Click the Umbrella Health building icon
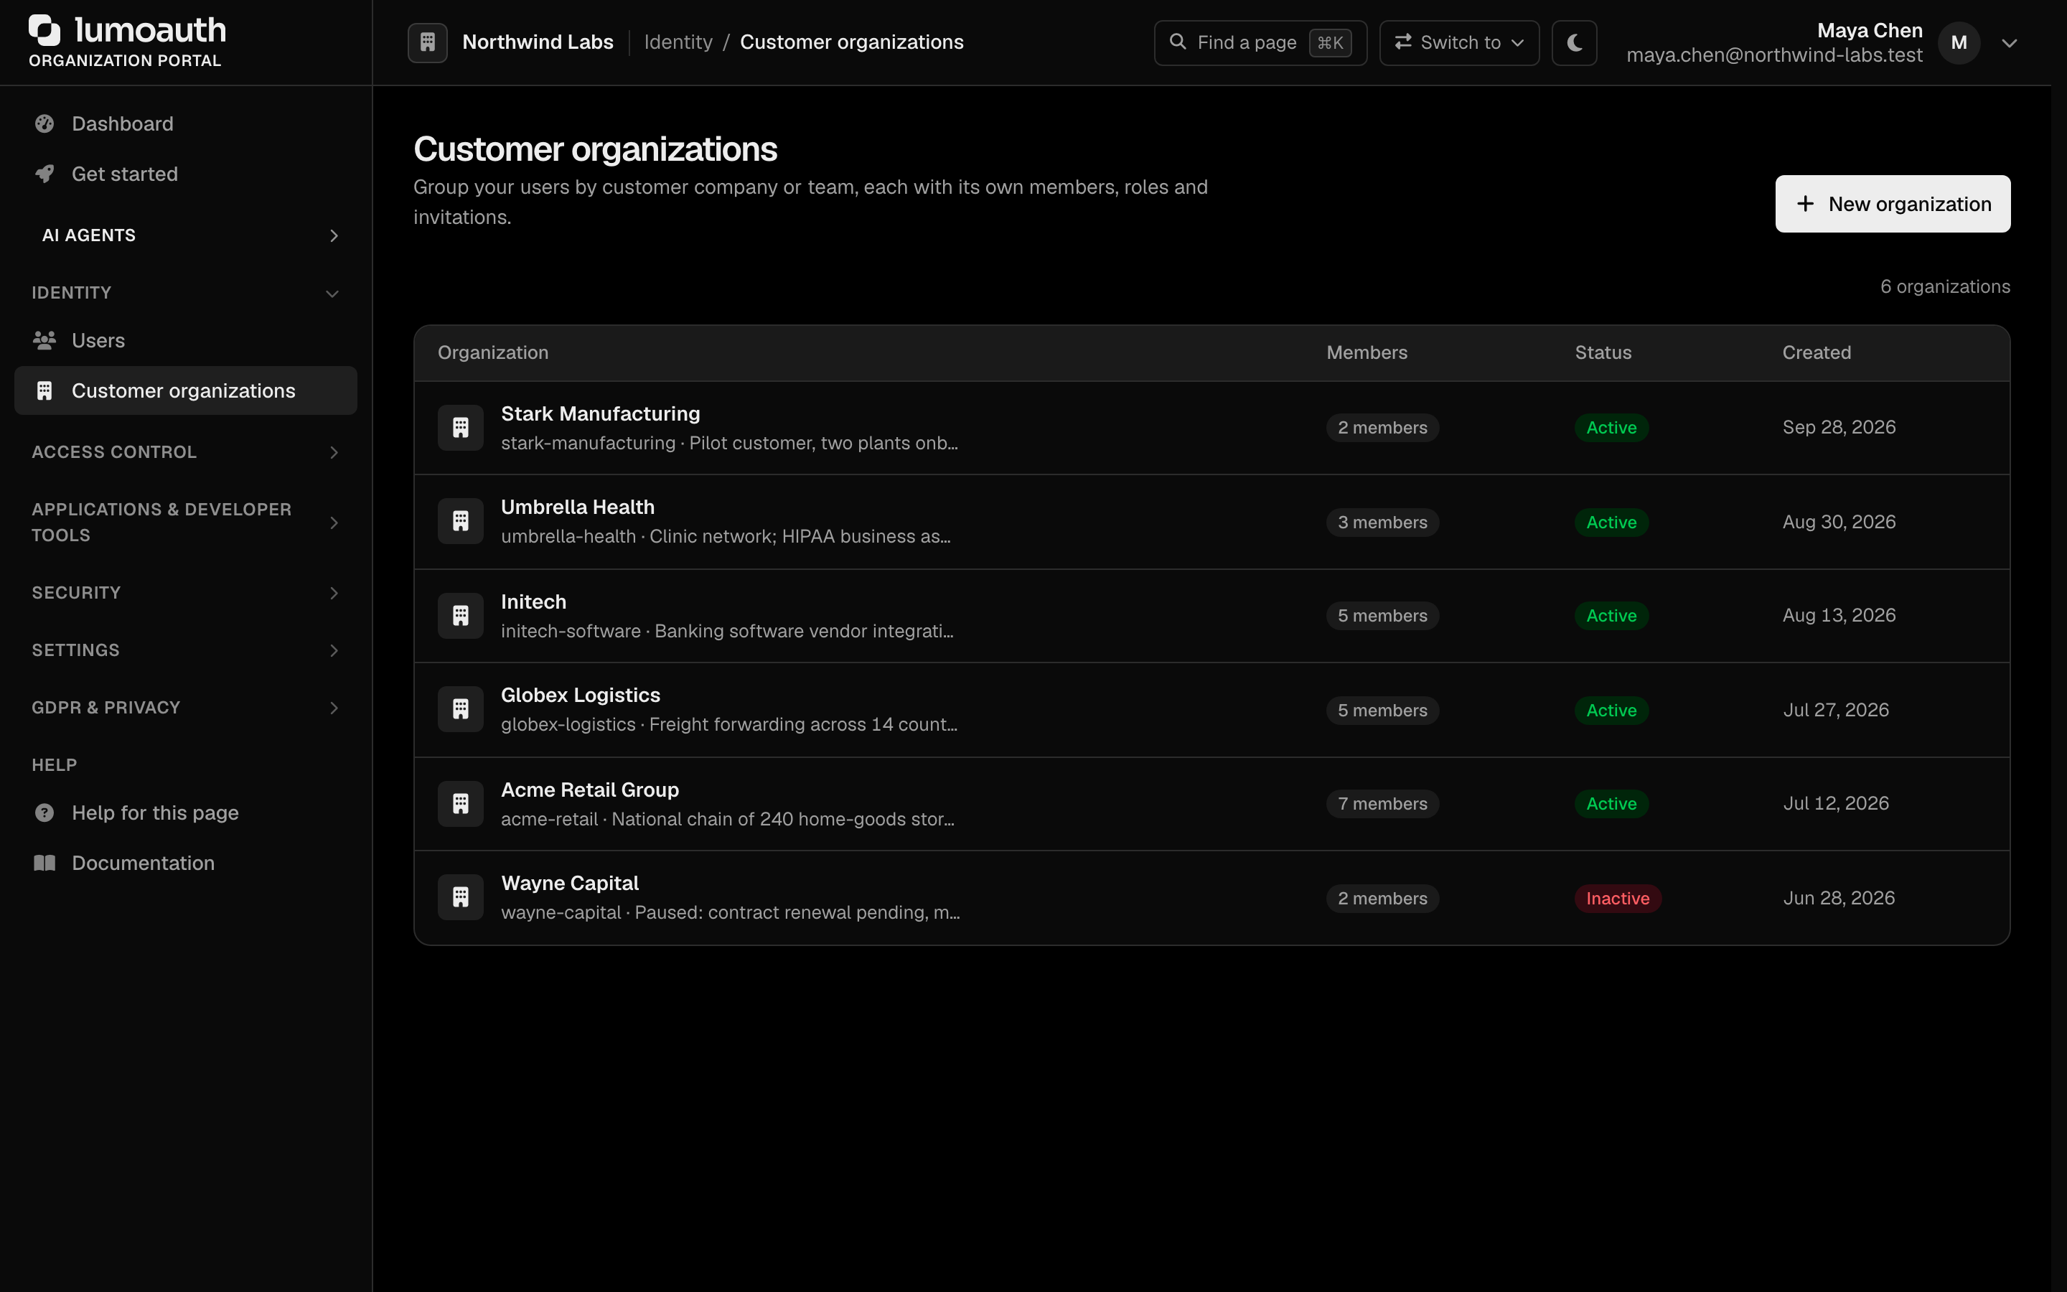The width and height of the screenshot is (2067, 1292). [461, 521]
